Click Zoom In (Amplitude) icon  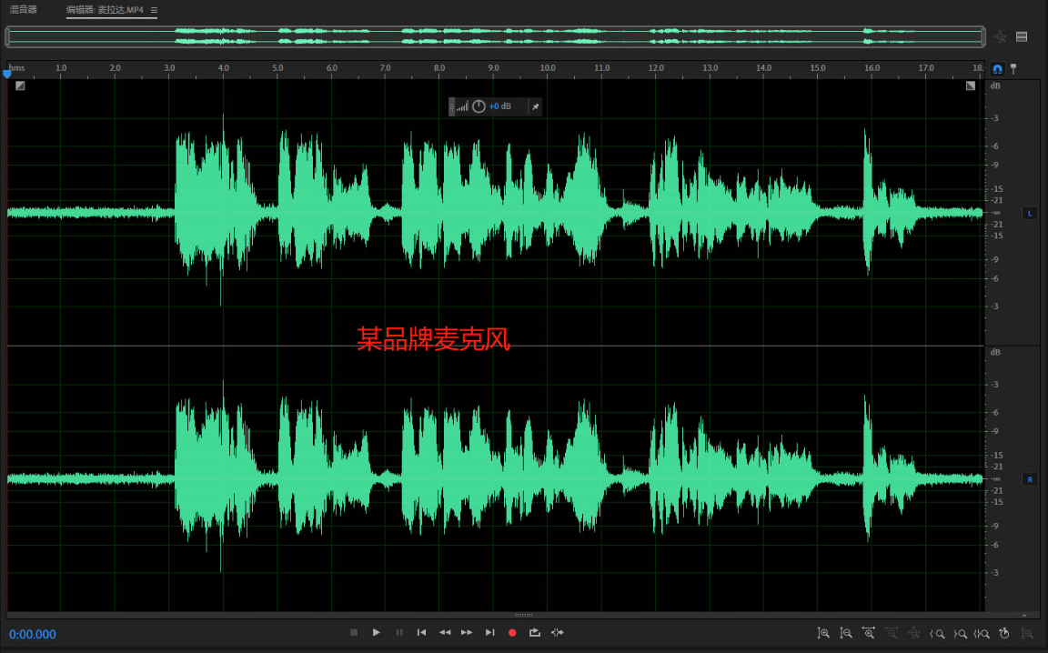point(823,633)
